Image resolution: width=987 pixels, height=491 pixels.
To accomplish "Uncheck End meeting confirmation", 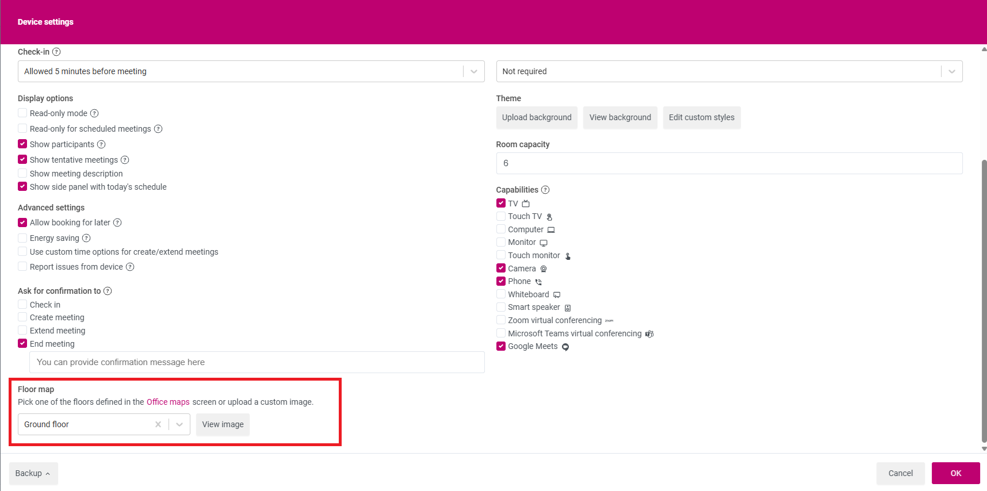I will click(x=22, y=343).
